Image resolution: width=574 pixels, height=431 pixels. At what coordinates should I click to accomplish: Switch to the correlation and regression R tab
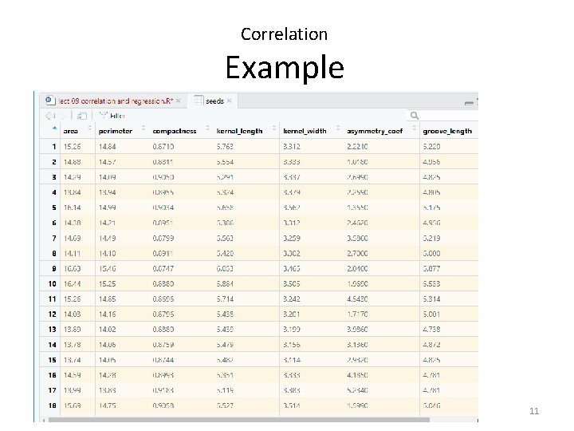[x=112, y=101]
